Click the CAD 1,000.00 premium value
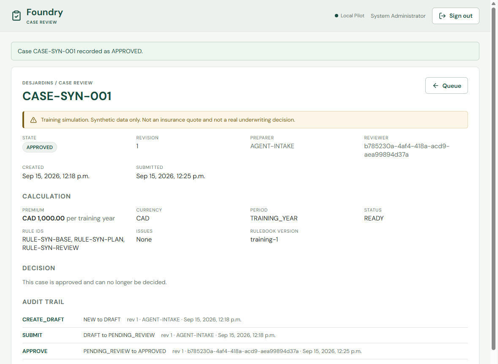Image resolution: width=498 pixels, height=364 pixels. [44, 218]
